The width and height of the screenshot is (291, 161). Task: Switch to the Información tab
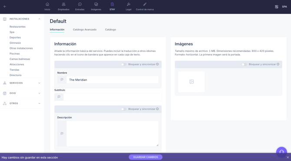(x=57, y=29)
